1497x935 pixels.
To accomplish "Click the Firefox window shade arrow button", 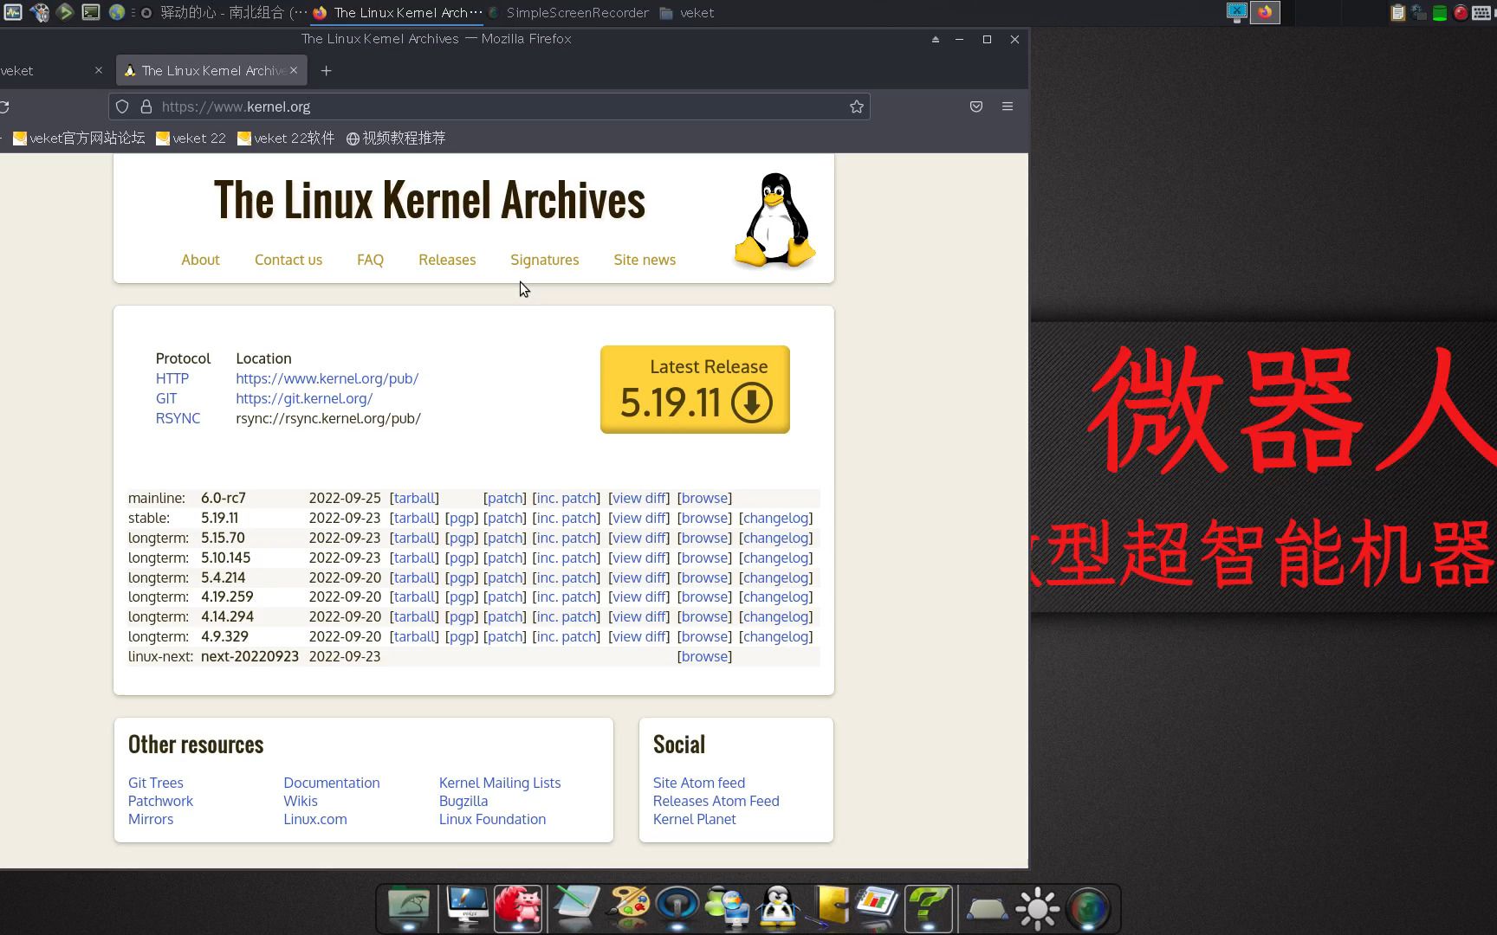I will tap(935, 39).
